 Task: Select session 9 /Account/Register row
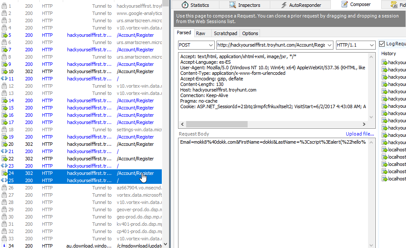coord(82,64)
